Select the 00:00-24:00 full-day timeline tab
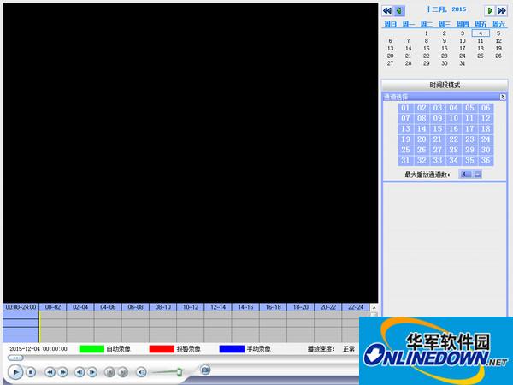The width and height of the screenshot is (513, 385). coord(21,307)
